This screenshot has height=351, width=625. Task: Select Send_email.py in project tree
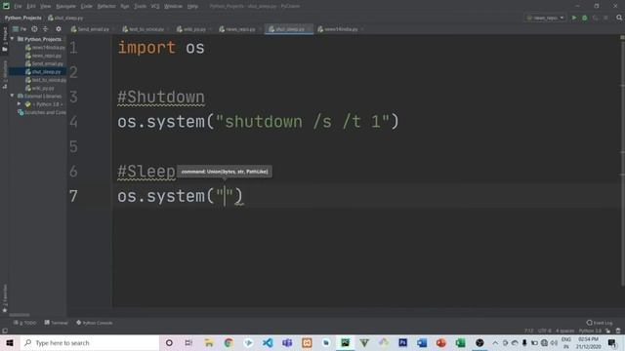coord(44,63)
